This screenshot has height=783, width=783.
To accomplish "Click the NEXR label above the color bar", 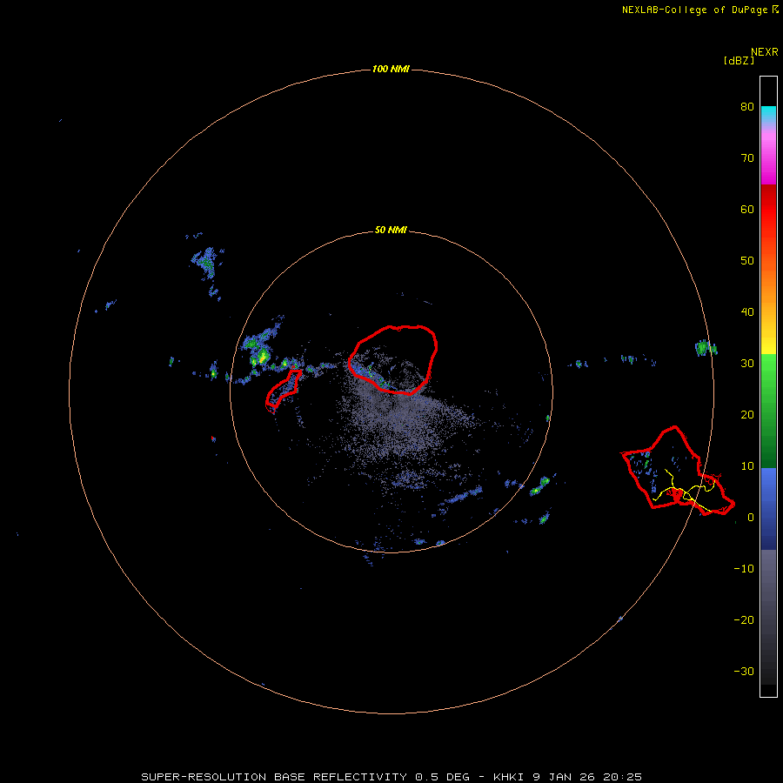I will [765, 52].
